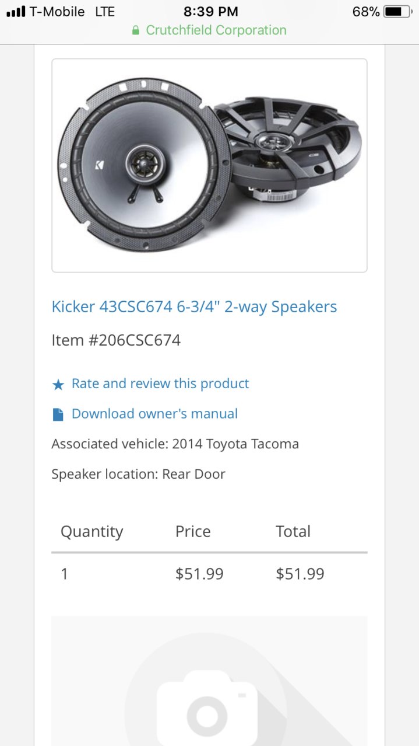The image size is (419, 746).
Task: Tap the Total column header
Action: 293,532
